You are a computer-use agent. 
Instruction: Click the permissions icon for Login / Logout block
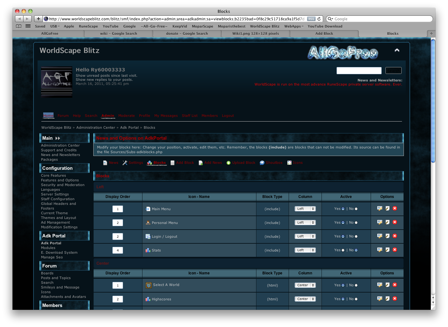tap(380, 236)
